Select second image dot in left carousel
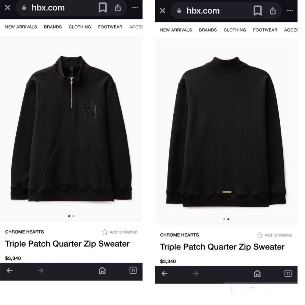 (74, 216)
